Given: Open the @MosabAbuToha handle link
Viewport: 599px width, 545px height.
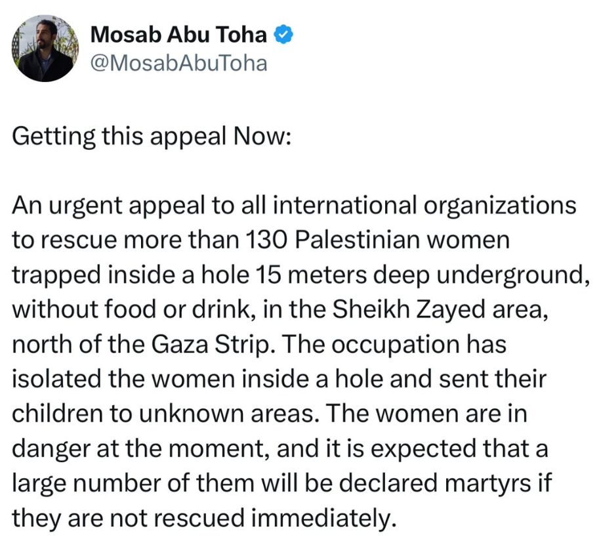Looking at the screenshot, I should point(177,64).
